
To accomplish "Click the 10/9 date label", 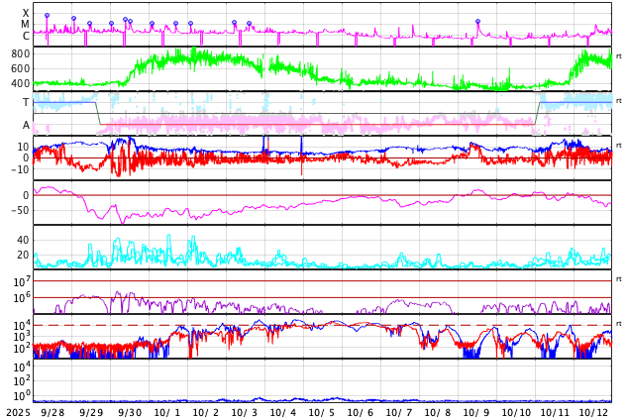I will point(475,412).
